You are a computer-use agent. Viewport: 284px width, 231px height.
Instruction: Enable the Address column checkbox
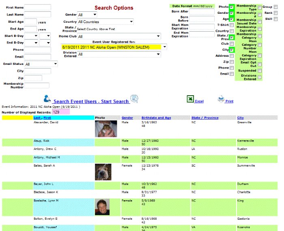(232, 56)
